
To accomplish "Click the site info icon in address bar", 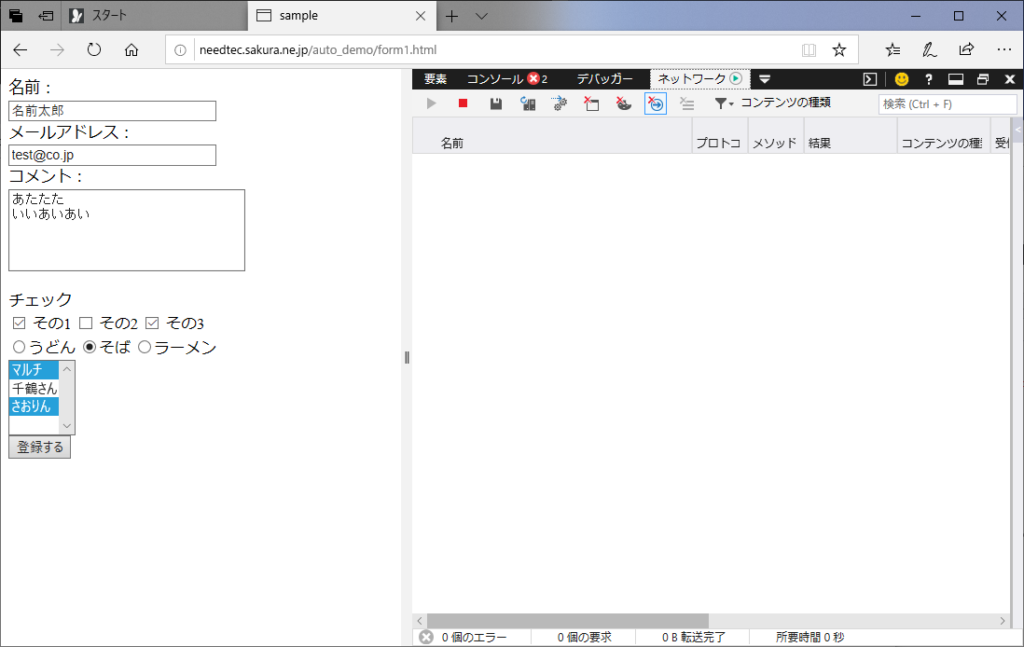I will click(x=180, y=50).
